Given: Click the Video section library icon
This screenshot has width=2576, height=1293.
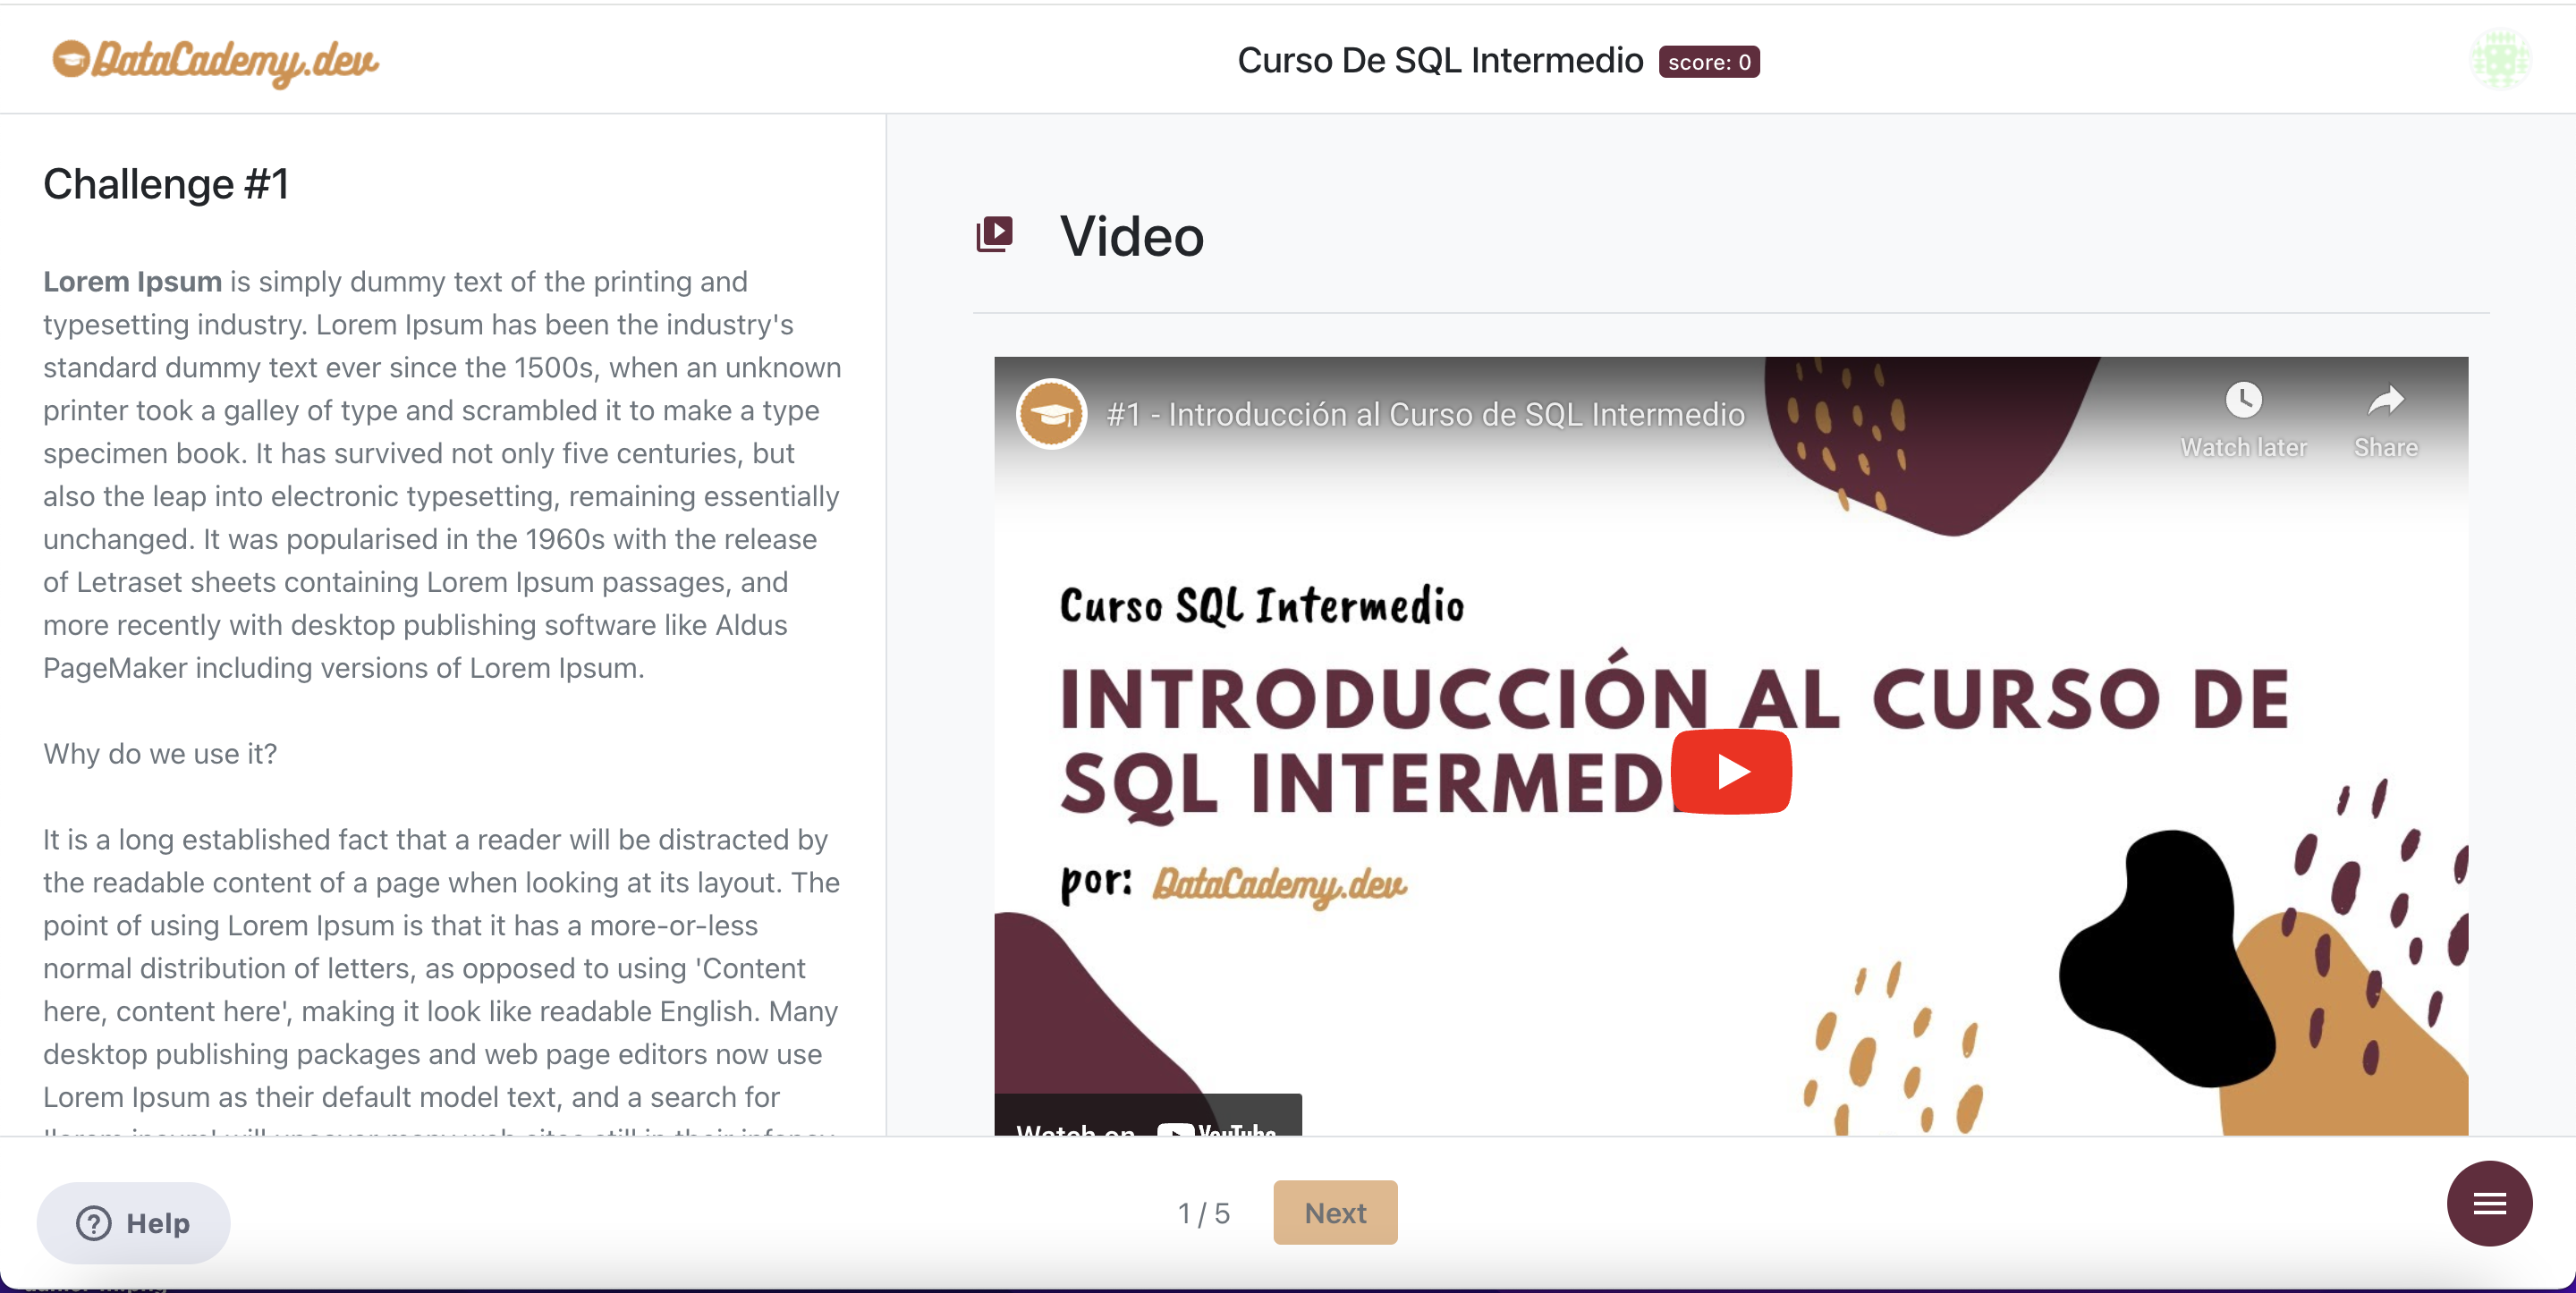Looking at the screenshot, I should point(994,234).
